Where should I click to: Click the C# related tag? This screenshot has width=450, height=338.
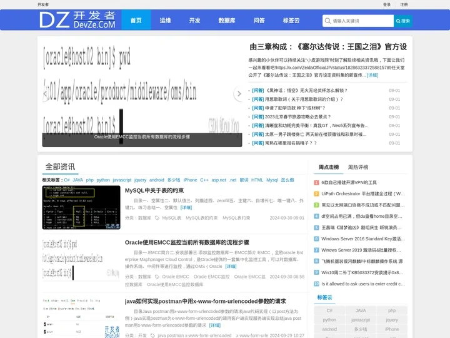pyautogui.click(x=67, y=180)
